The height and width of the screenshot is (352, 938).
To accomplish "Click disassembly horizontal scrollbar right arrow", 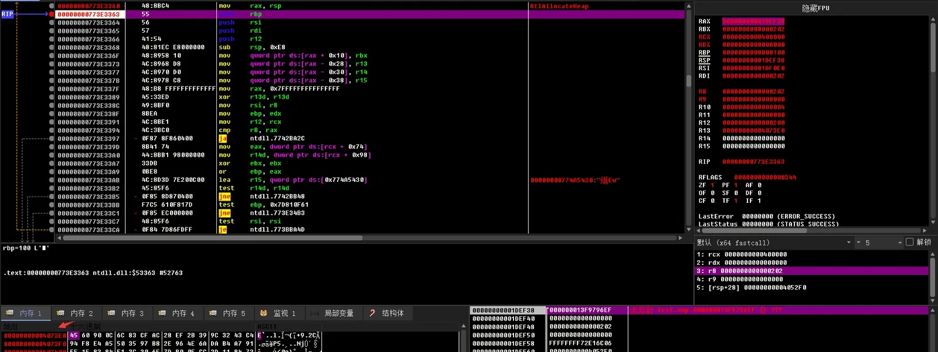I will tap(680, 238).
